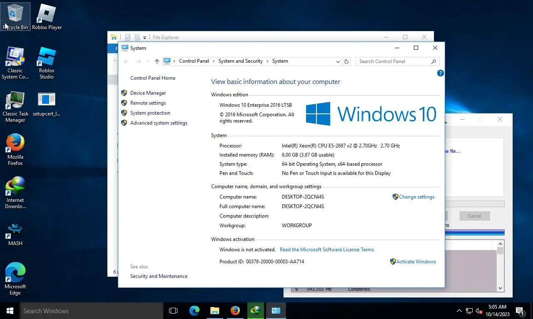Open the Recycle Bin desktop icon

pos(15,17)
